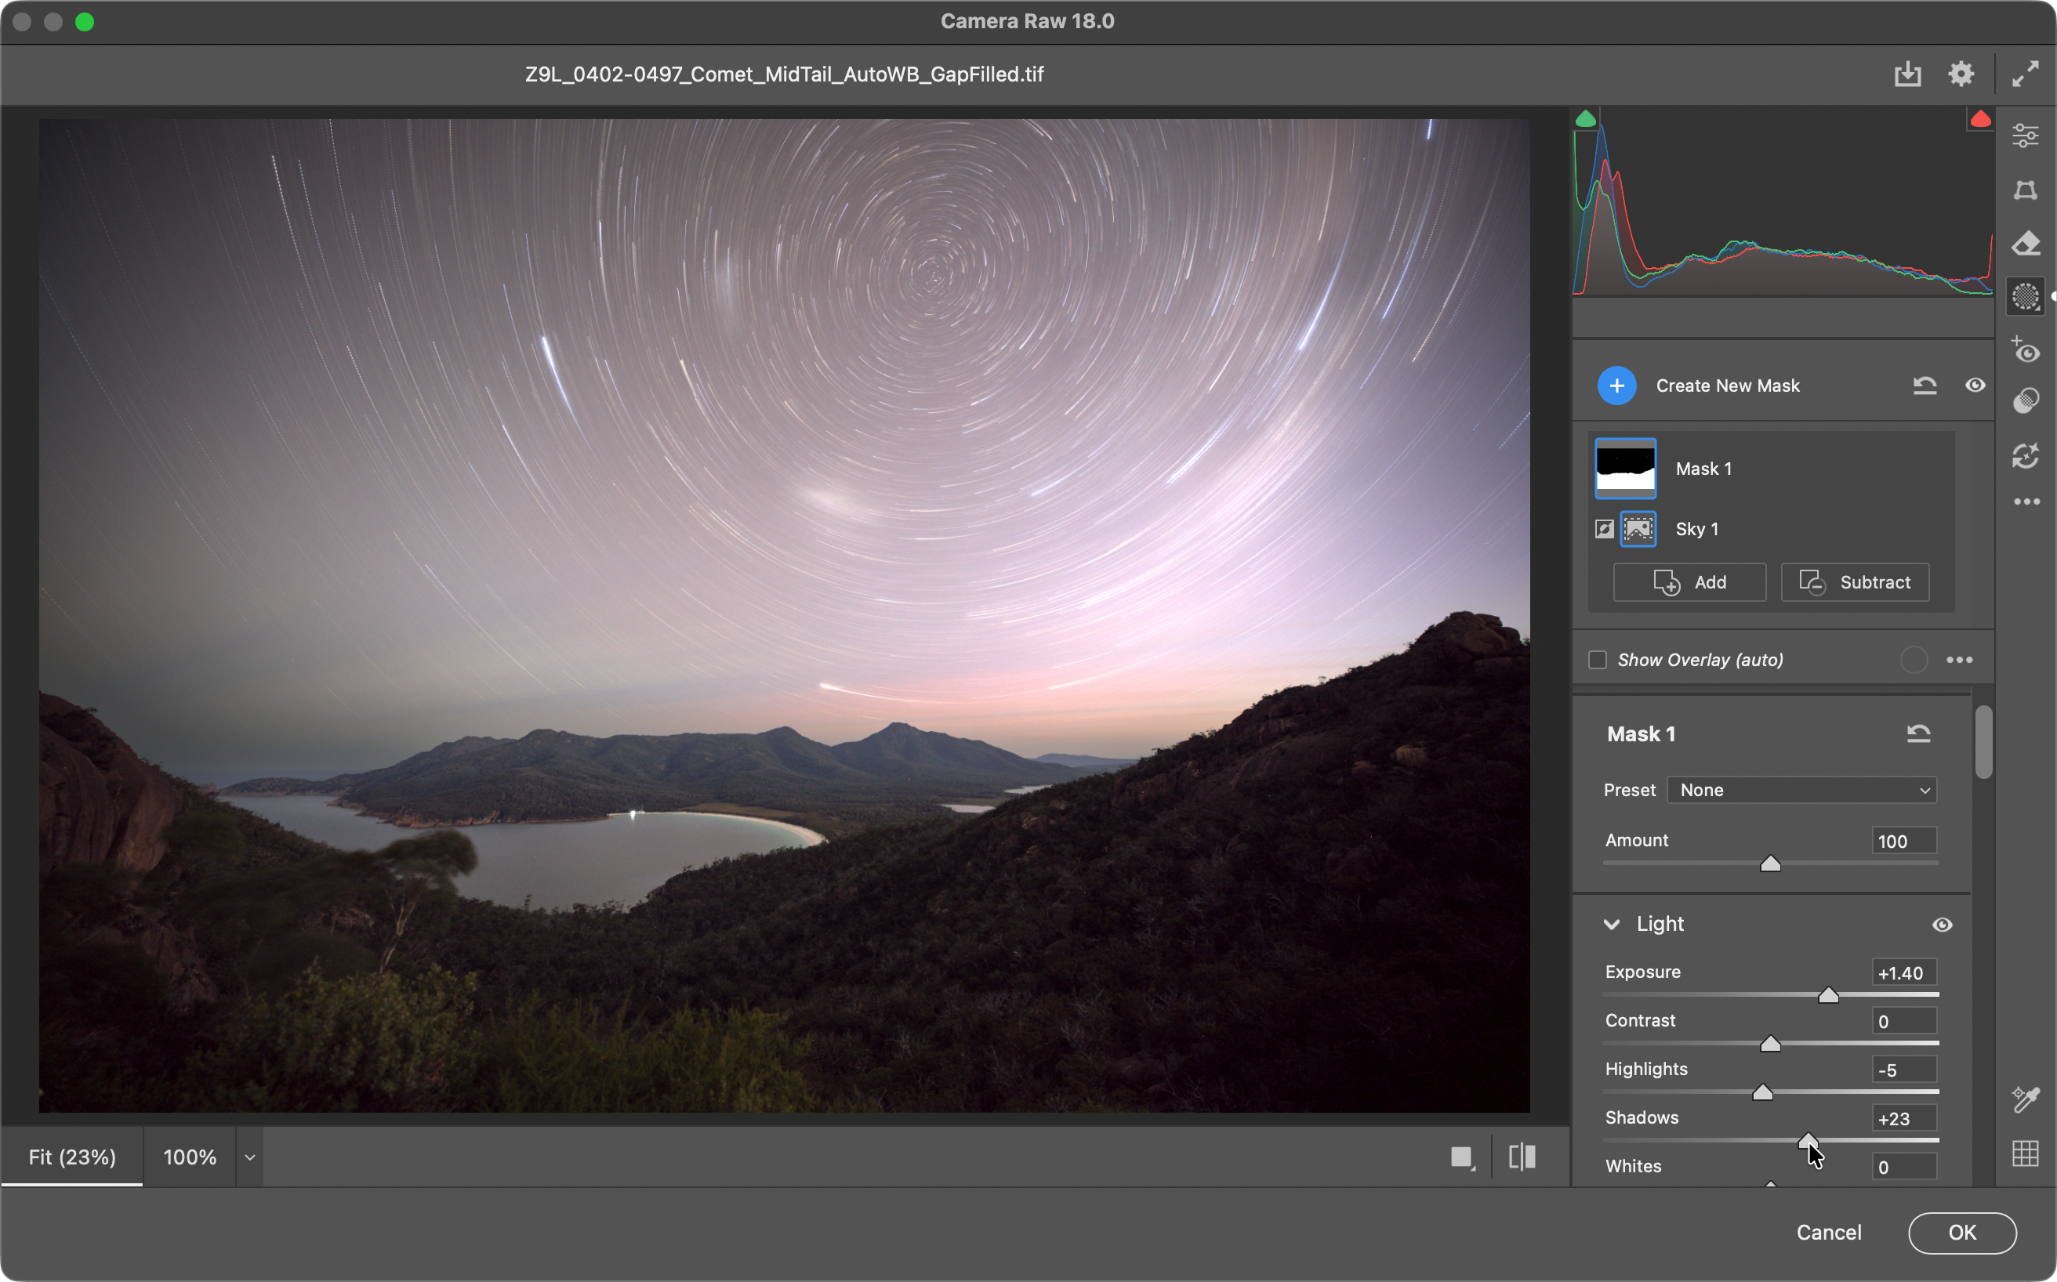Collapse the Light section chevron
The width and height of the screenshot is (2057, 1282).
(x=1612, y=924)
